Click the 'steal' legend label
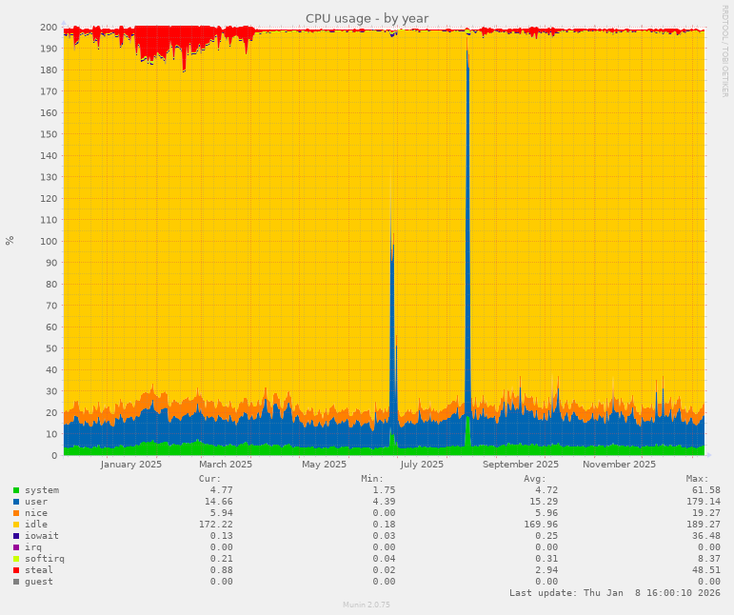Image resolution: width=734 pixels, height=615 pixels. (x=39, y=569)
